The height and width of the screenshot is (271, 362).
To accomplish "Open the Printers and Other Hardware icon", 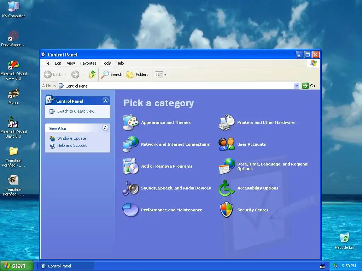I will pos(227,122).
